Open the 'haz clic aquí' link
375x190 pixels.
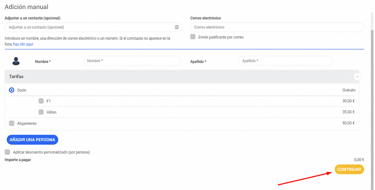coord(23,44)
